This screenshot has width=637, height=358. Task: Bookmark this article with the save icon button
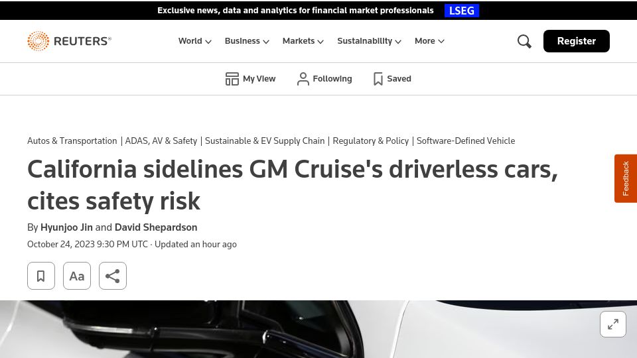point(41,276)
